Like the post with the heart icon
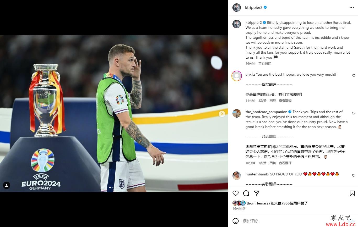The image size is (358, 227). tap(236, 193)
